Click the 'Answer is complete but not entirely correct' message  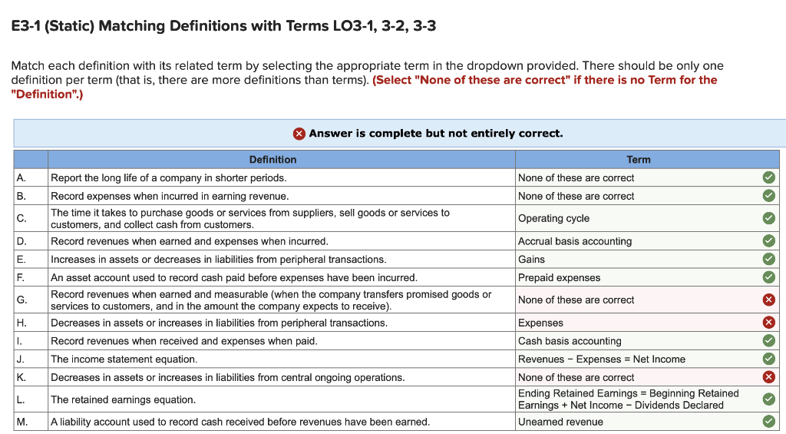pyautogui.click(x=436, y=134)
